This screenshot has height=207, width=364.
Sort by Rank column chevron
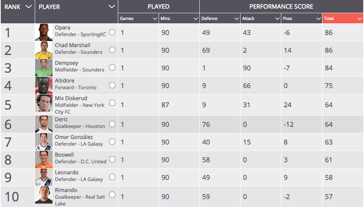29,7
